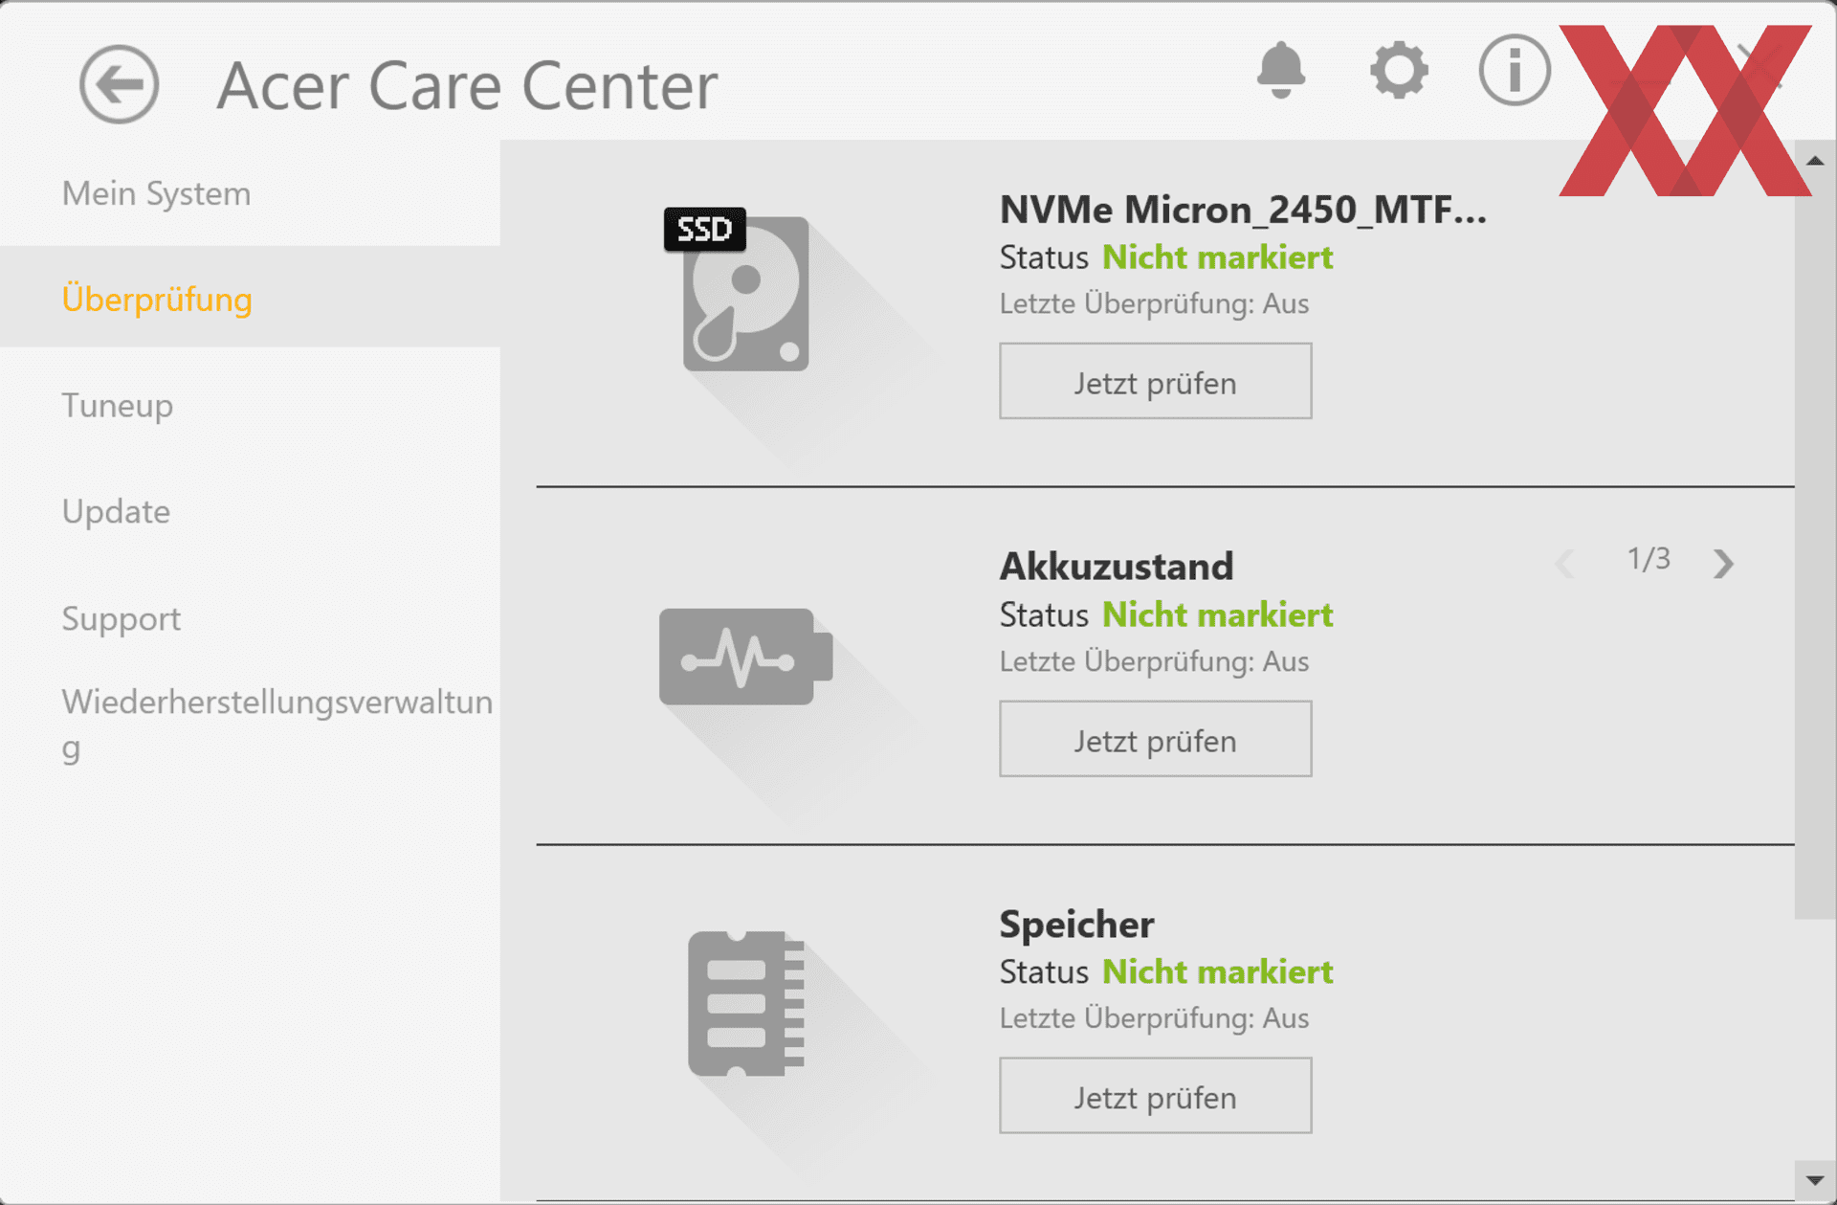Click Jetzt prüfen for the NVMe SSD

tap(1155, 381)
